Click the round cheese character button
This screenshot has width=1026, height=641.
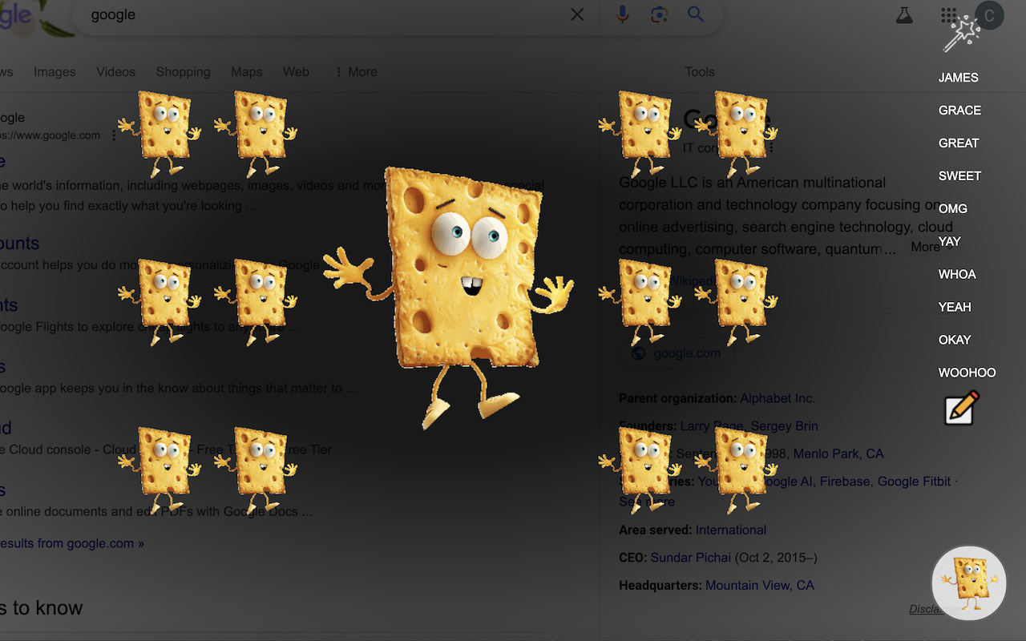point(968,583)
